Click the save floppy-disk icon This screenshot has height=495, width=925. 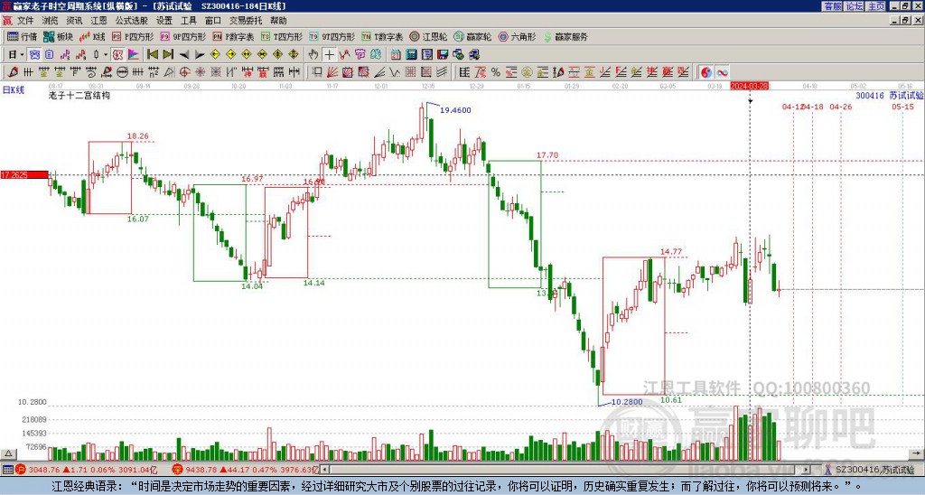[x=443, y=55]
